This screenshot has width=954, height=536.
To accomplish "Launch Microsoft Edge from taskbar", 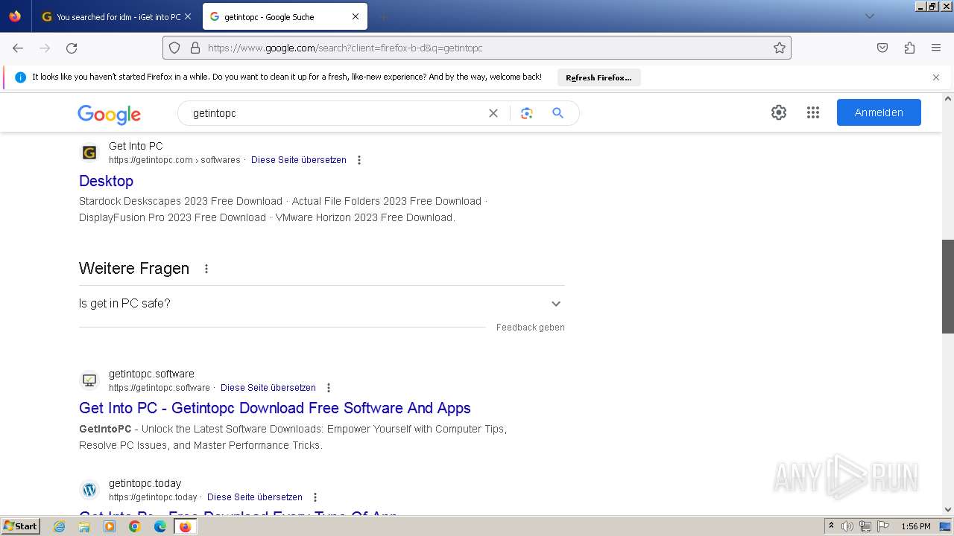I will pos(160,526).
